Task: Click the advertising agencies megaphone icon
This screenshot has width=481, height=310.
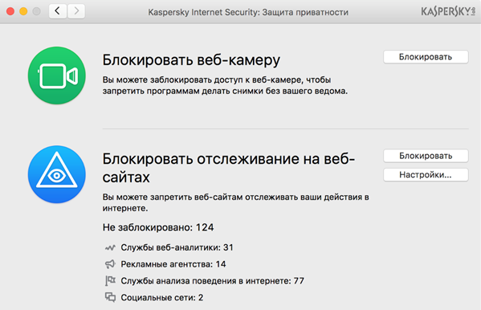Action: (x=110, y=264)
